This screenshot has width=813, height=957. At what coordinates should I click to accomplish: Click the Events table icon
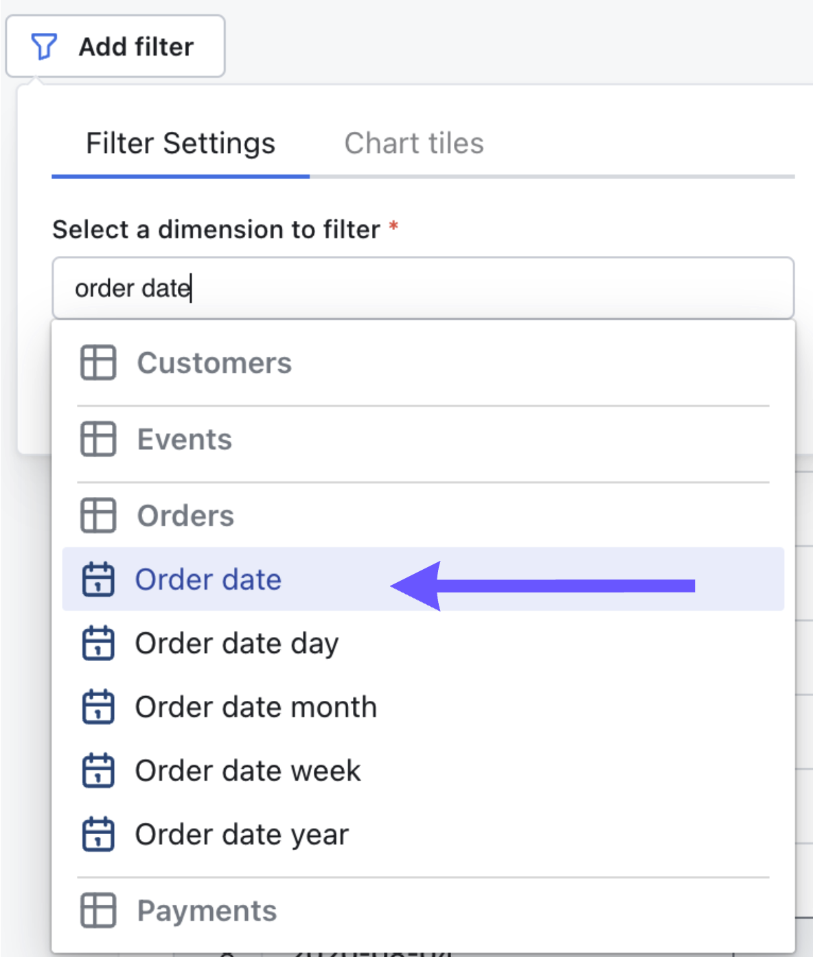tap(98, 439)
